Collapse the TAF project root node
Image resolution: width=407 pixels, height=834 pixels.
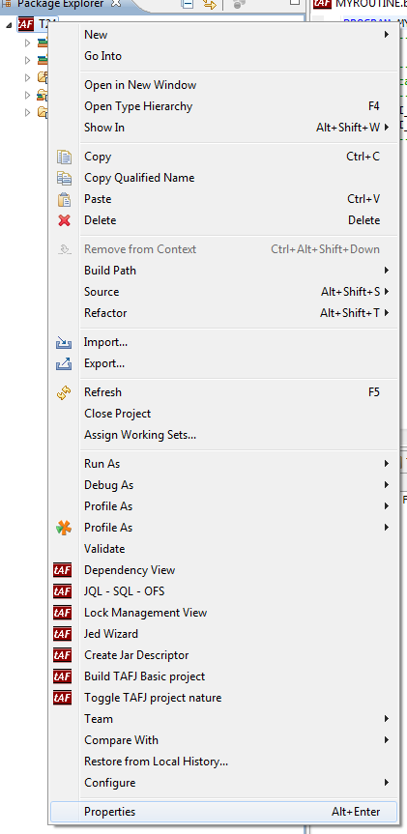pos(9,25)
